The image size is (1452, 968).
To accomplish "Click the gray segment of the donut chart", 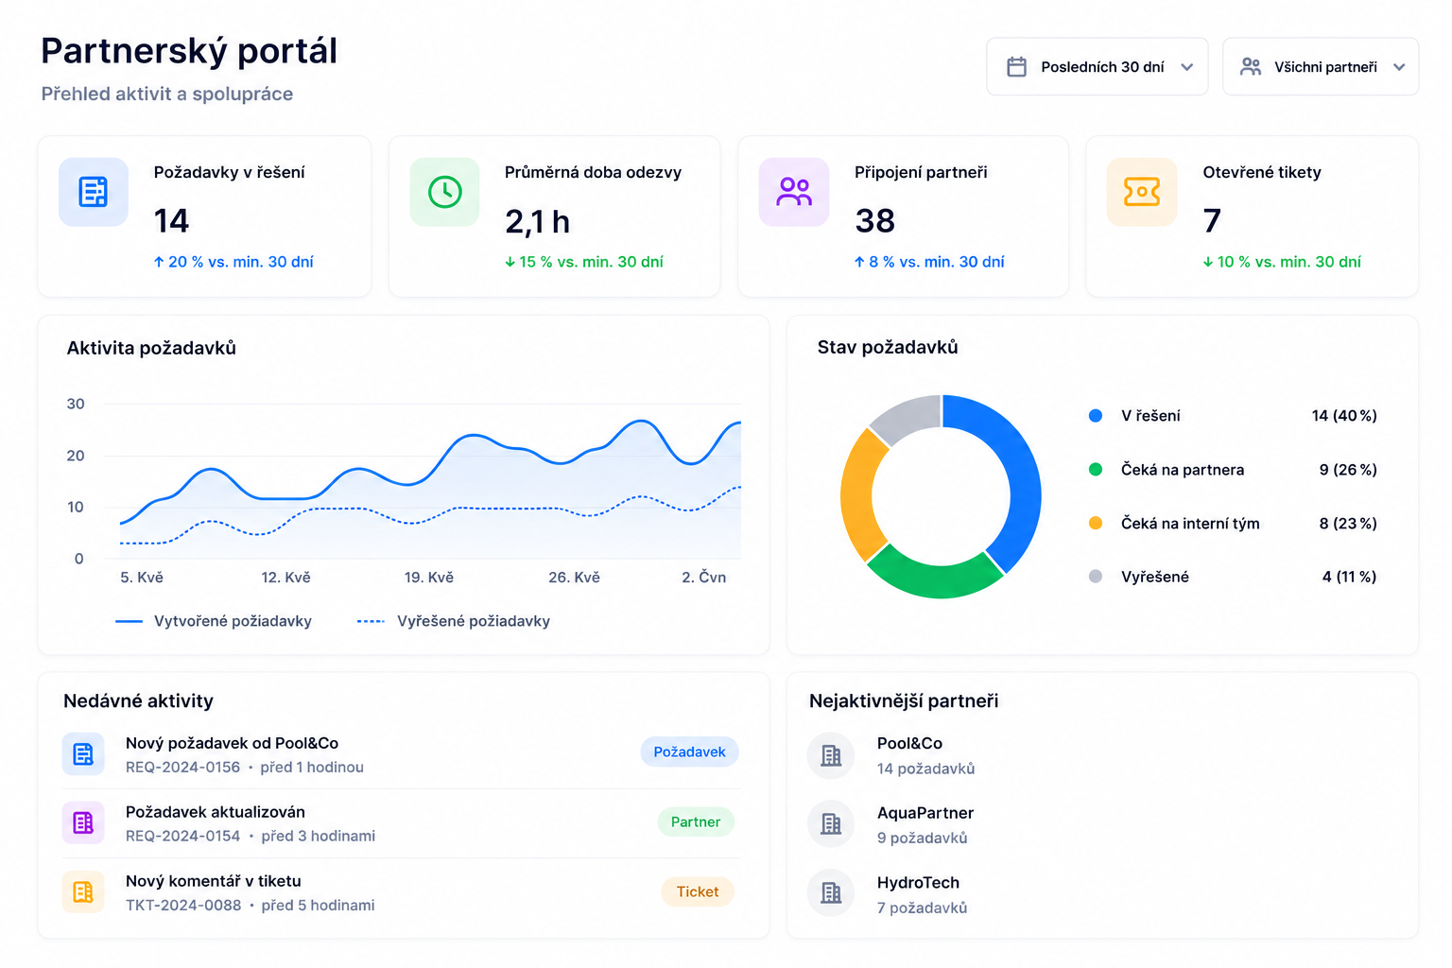I will pyautogui.click(x=909, y=415).
